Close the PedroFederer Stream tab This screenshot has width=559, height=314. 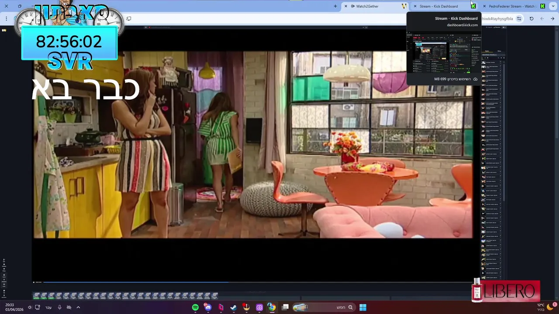point(484,6)
